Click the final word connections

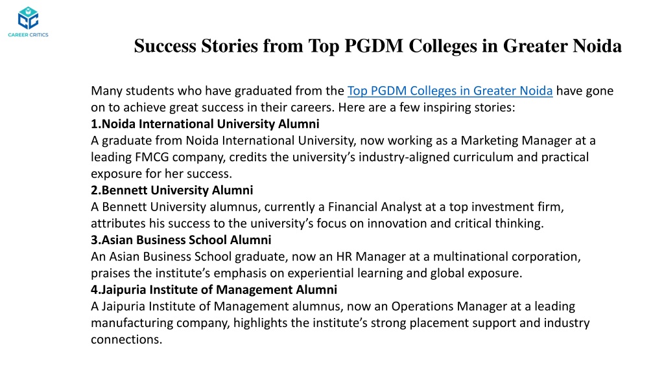(126, 339)
